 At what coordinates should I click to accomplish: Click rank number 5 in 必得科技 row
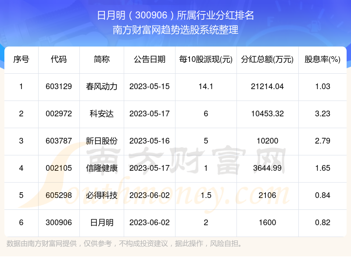pos(21,195)
